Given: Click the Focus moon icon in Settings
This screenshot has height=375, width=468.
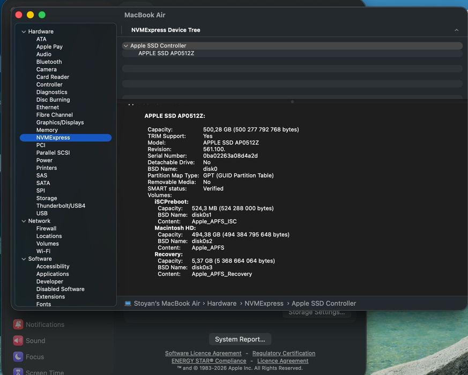Looking at the screenshot, I should [18, 357].
